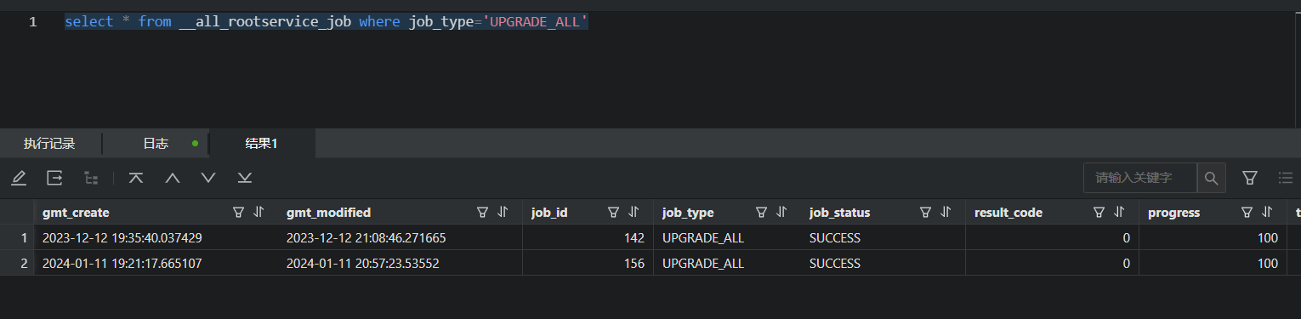The image size is (1301, 319).
Task: Filter the gmt_create column
Action: [239, 212]
